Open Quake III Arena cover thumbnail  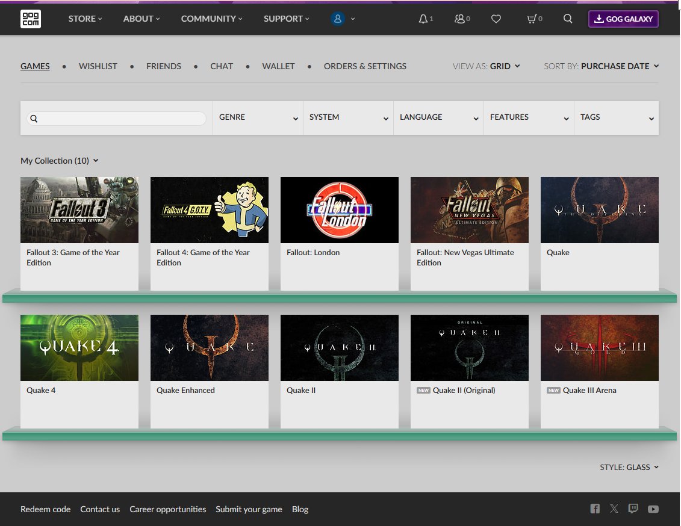click(x=599, y=348)
